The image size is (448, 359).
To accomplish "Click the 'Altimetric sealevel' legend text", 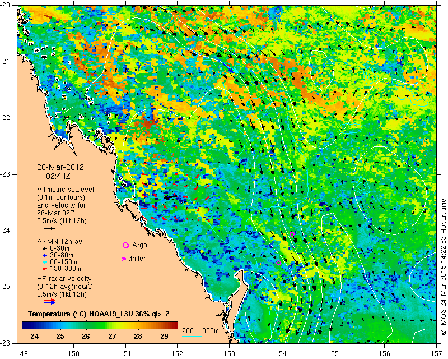I will tap(66, 190).
